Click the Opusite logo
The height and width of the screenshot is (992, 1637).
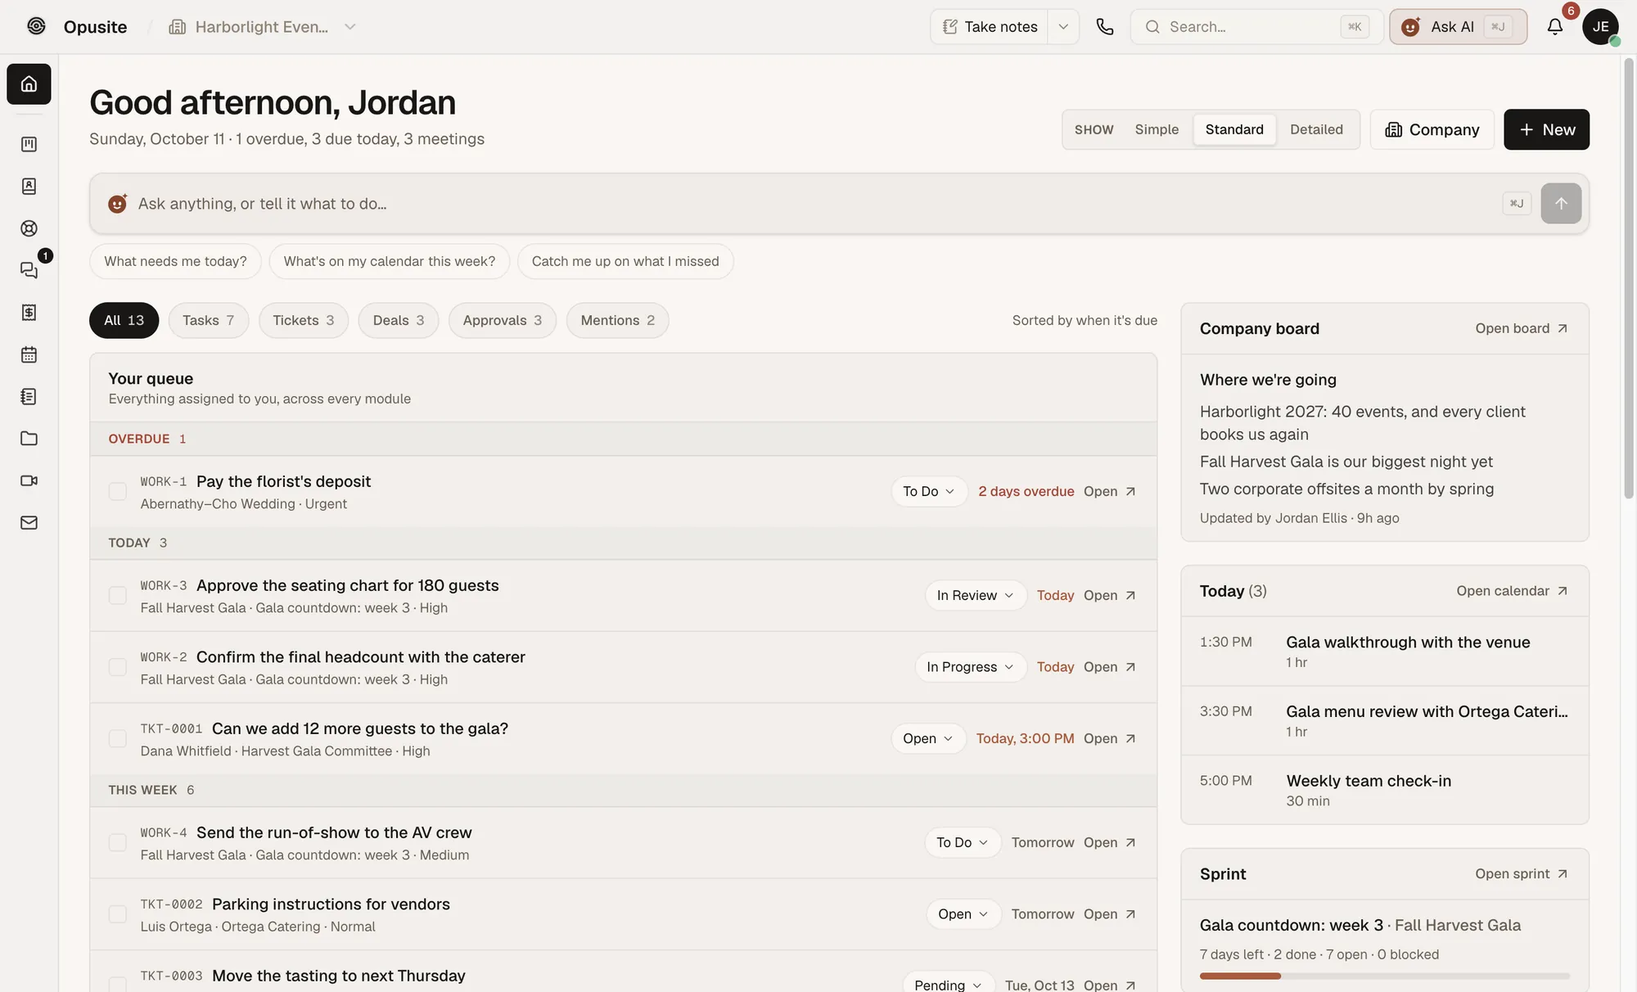pos(36,26)
